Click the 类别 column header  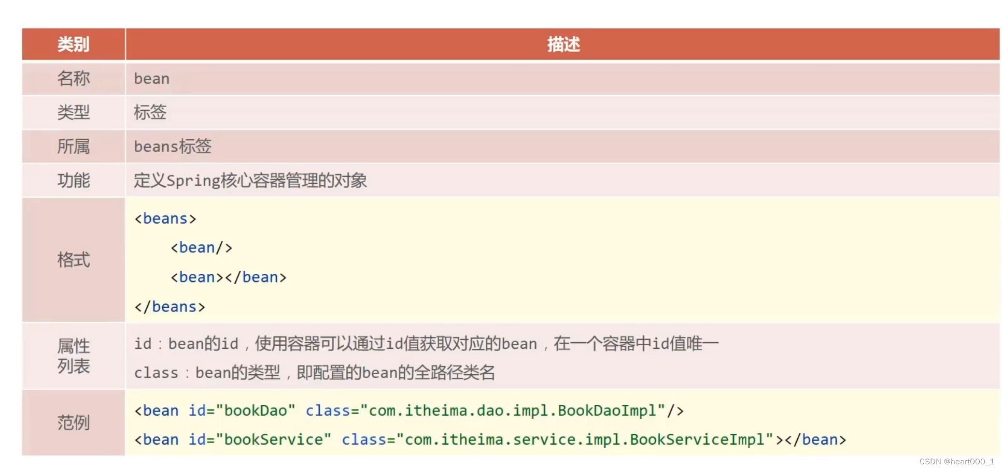(x=73, y=45)
